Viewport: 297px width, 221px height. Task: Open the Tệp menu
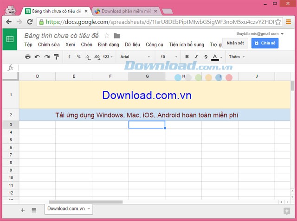(28, 44)
